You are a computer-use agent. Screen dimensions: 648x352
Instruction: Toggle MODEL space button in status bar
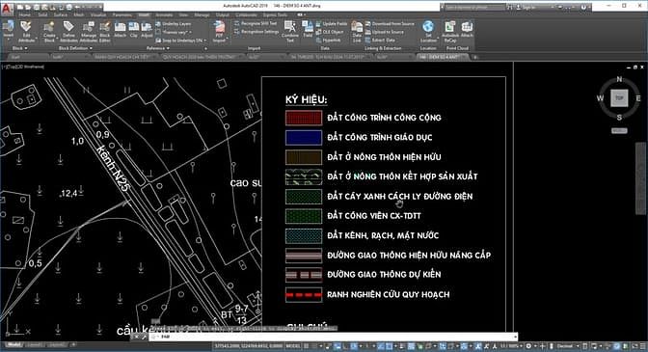pos(293,346)
